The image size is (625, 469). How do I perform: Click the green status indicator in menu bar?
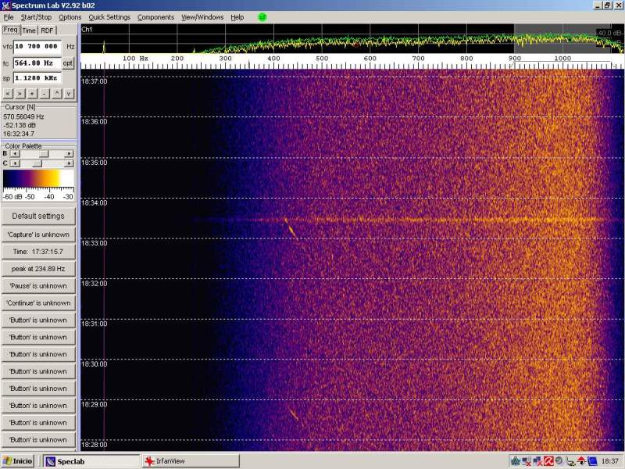tap(262, 16)
